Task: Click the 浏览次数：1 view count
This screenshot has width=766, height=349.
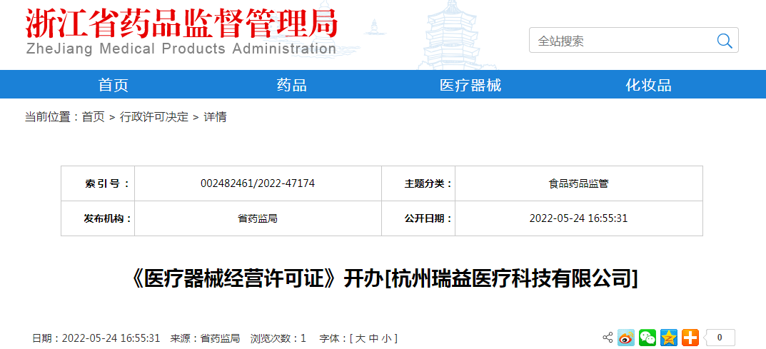Action: [x=278, y=338]
